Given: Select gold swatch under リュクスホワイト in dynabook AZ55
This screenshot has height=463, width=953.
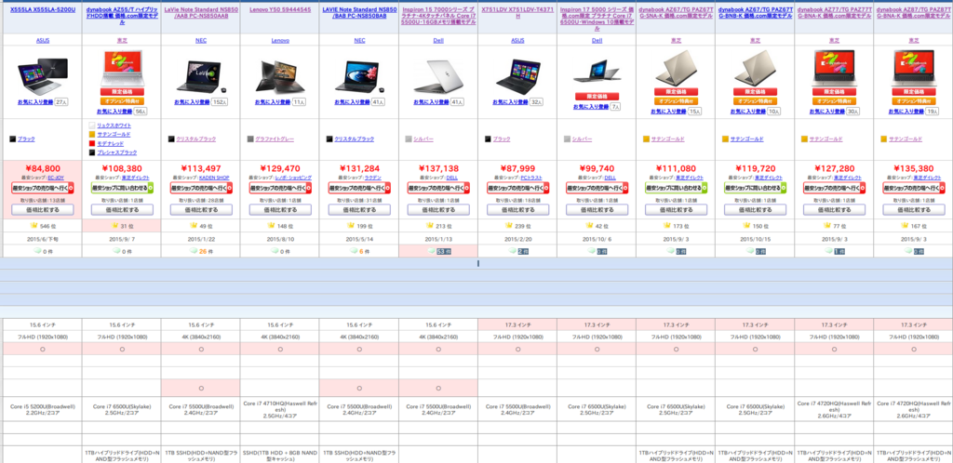Looking at the screenshot, I should pos(92,134).
